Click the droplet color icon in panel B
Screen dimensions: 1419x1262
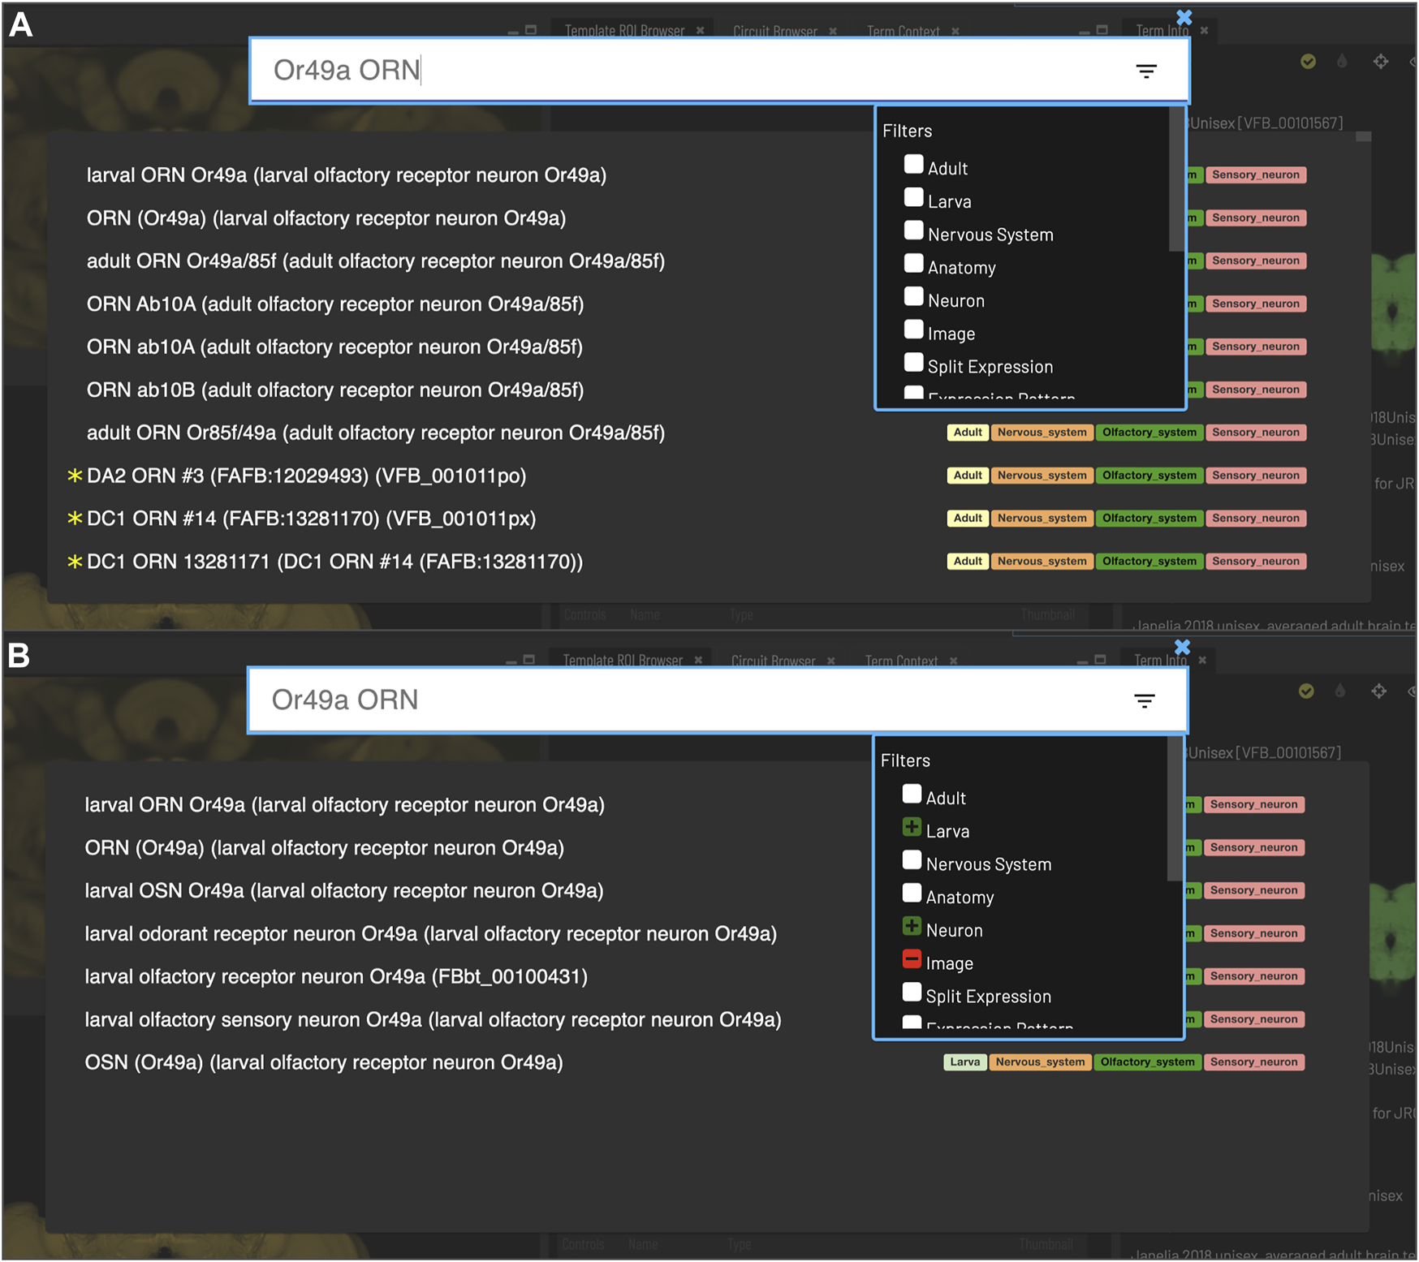point(1340,691)
